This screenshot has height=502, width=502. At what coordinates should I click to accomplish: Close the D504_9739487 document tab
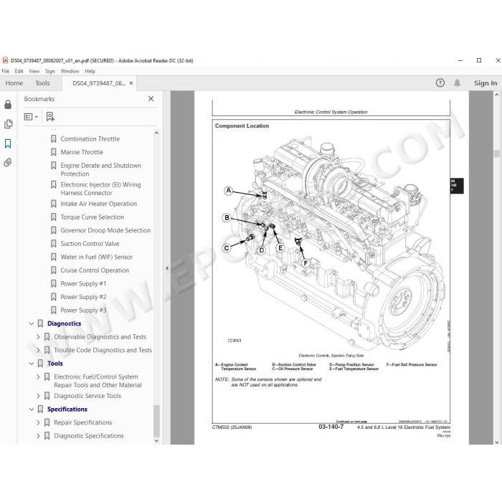[x=131, y=83]
